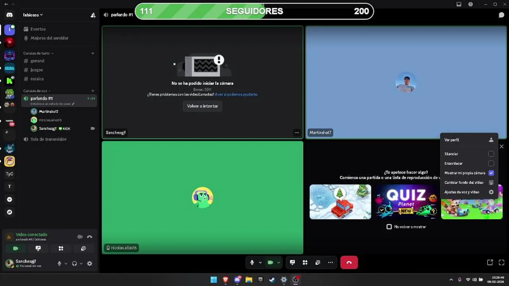
Task: Click the invite people icon beside labiosos
Action: pos(93,15)
